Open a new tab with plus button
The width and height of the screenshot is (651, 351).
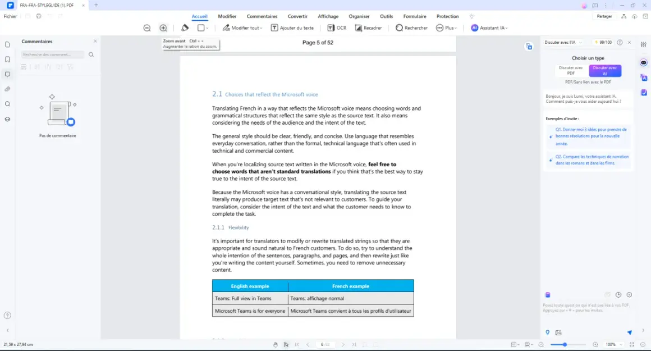point(96,5)
